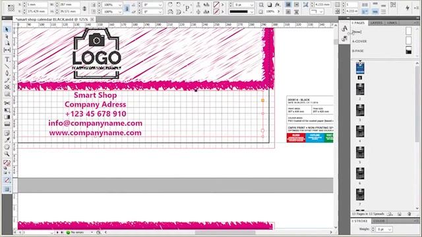This screenshot has height=237, width=422.
Task: Select the Direct Selection tool
Action: click(x=7, y=36)
